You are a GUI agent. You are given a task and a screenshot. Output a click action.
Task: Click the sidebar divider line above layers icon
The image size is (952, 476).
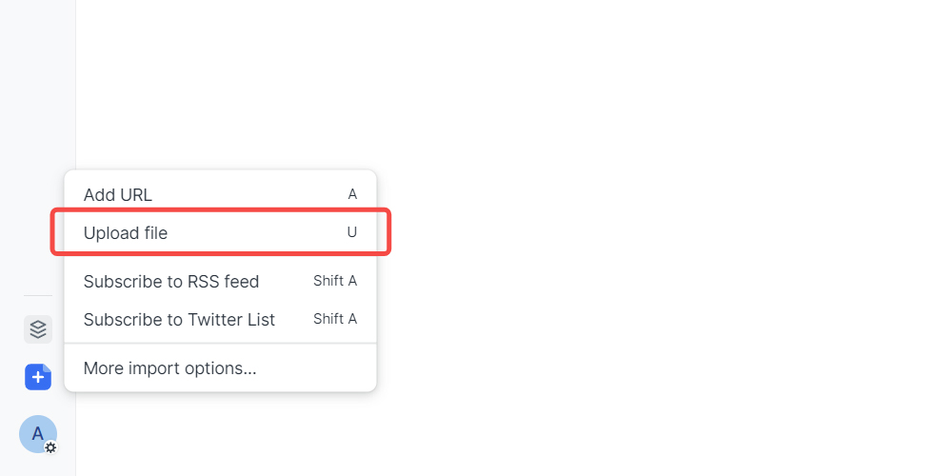click(38, 296)
